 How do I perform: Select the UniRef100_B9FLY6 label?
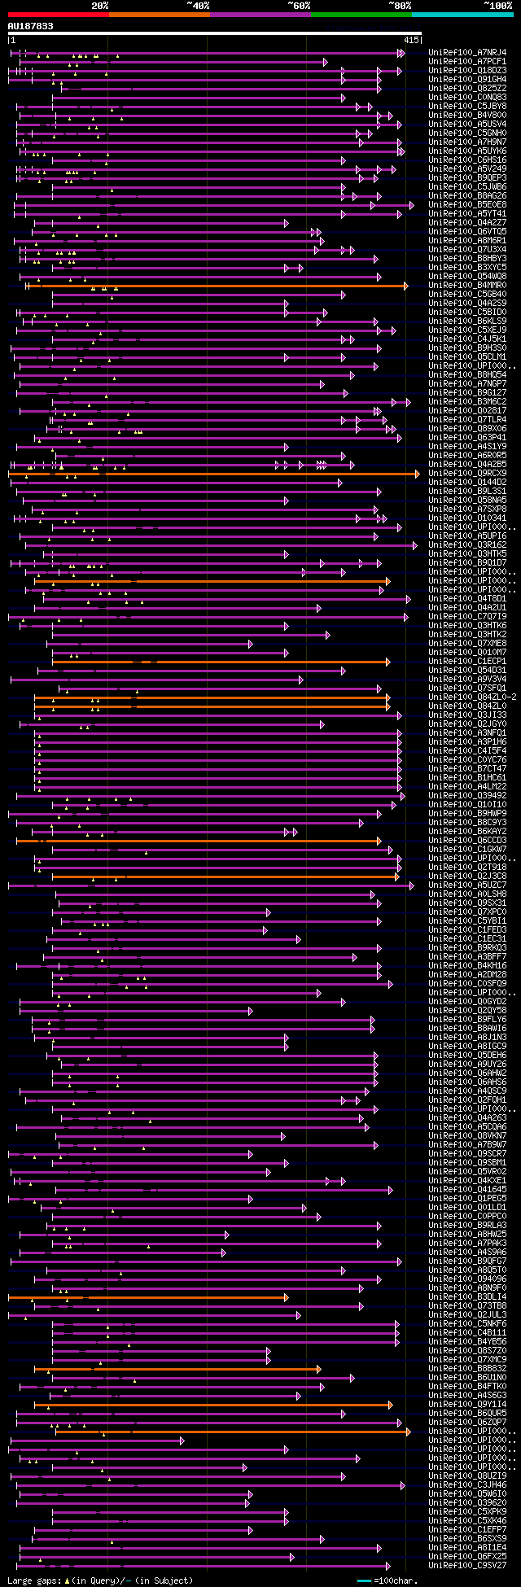pos(468,1020)
